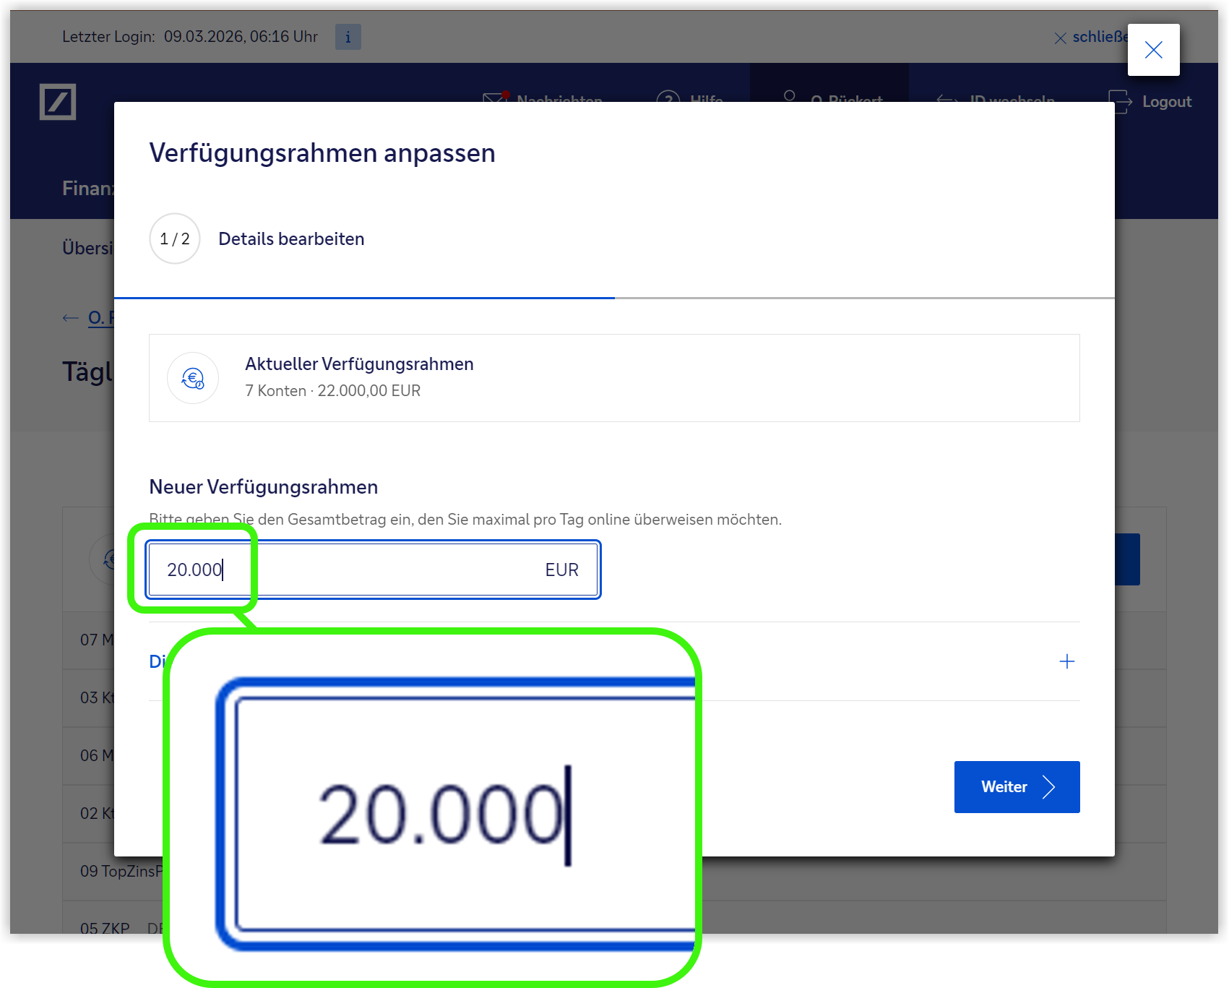Select the 09 TopZins account row
The height and width of the screenshot is (988, 1229).
(x=121, y=872)
